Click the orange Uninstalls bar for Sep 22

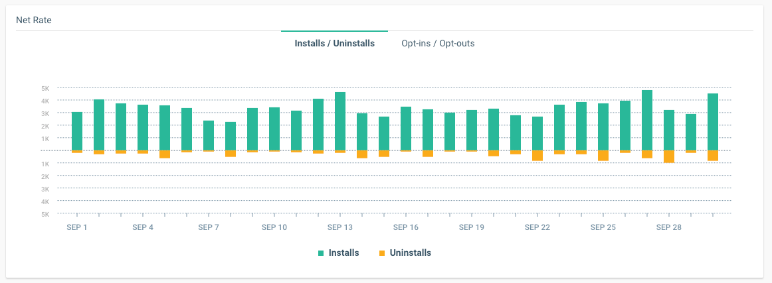coord(537,156)
